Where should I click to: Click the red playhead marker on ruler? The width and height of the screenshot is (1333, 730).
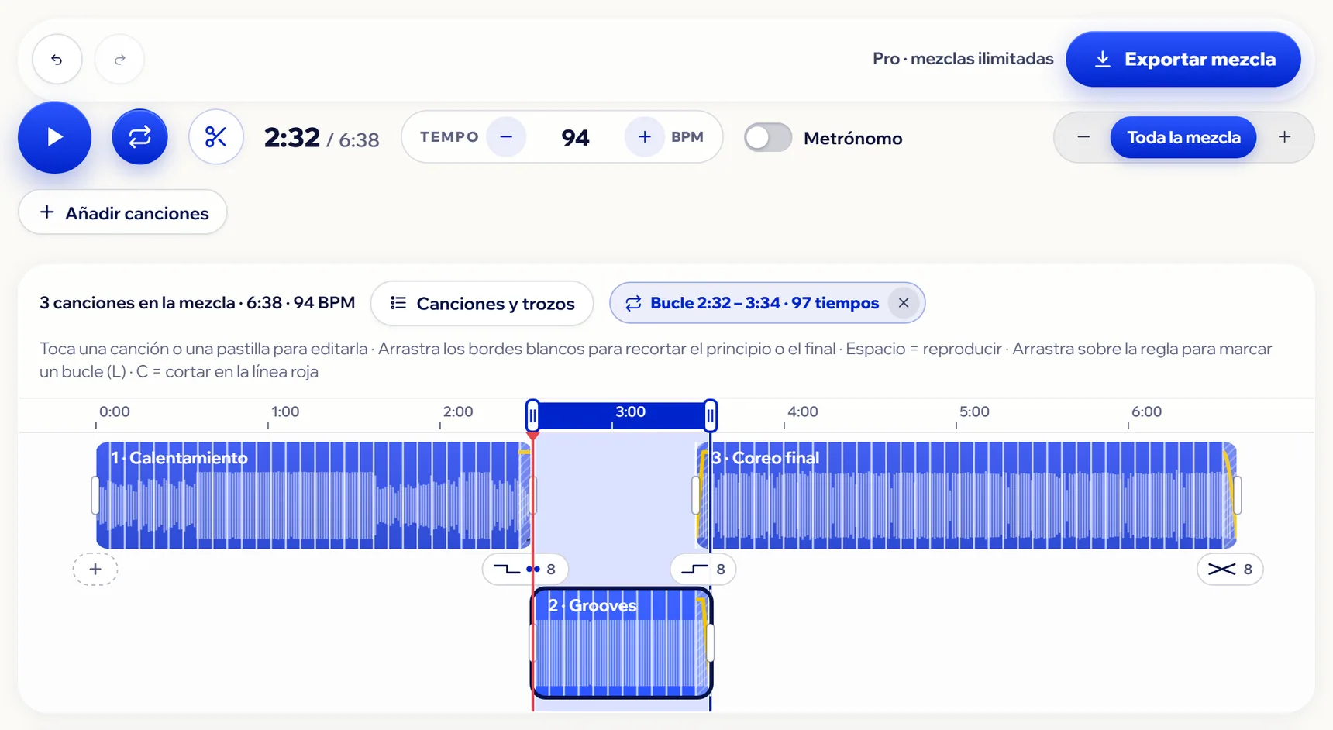[532, 436]
